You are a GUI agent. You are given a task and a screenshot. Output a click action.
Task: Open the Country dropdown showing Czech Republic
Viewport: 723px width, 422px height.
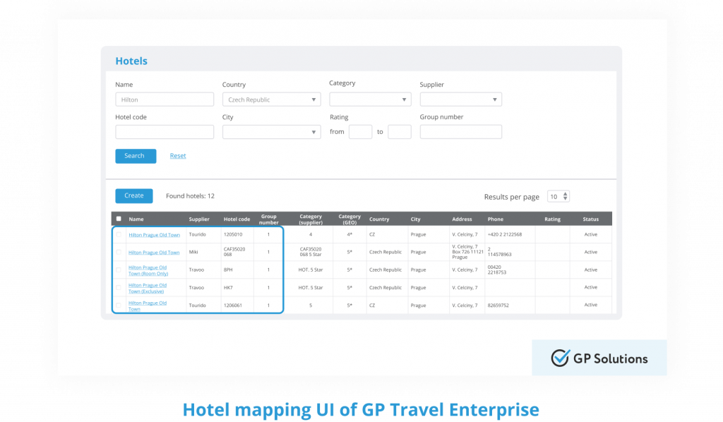point(271,99)
